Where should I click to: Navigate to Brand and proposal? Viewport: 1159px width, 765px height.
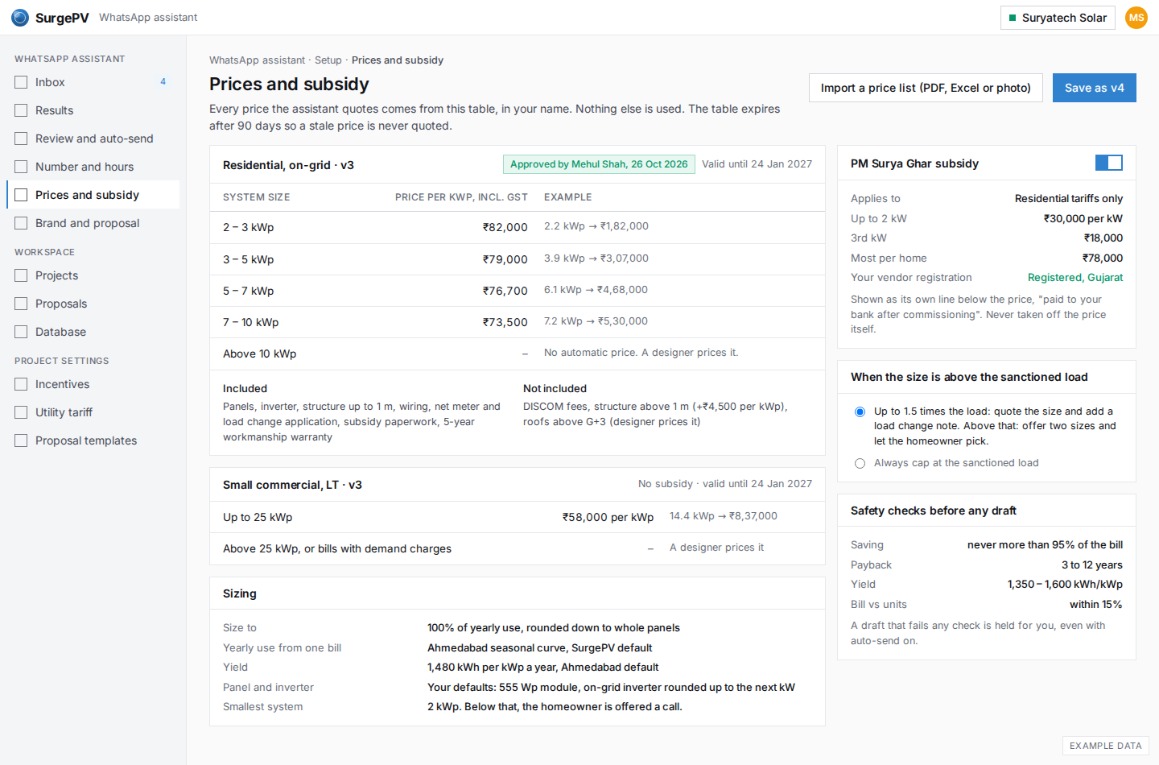[x=93, y=223]
